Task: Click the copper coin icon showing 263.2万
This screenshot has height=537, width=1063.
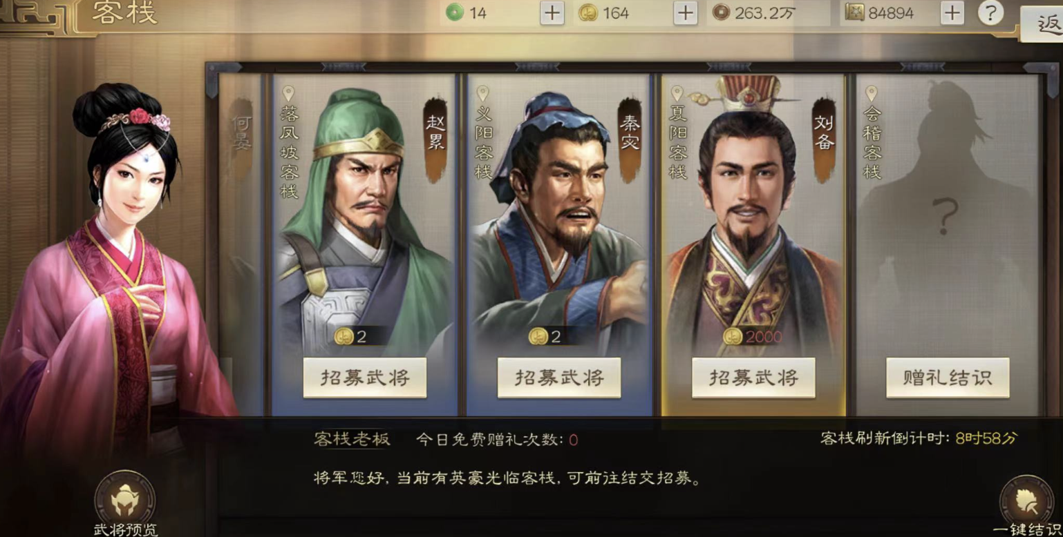Action: tap(721, 12)
